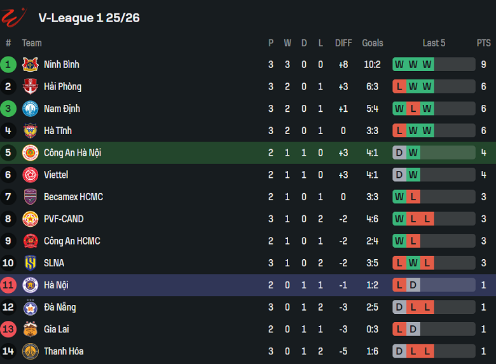Open the Công An Hà Nội team link
496x364 pixels.
(x=72, y=152)
